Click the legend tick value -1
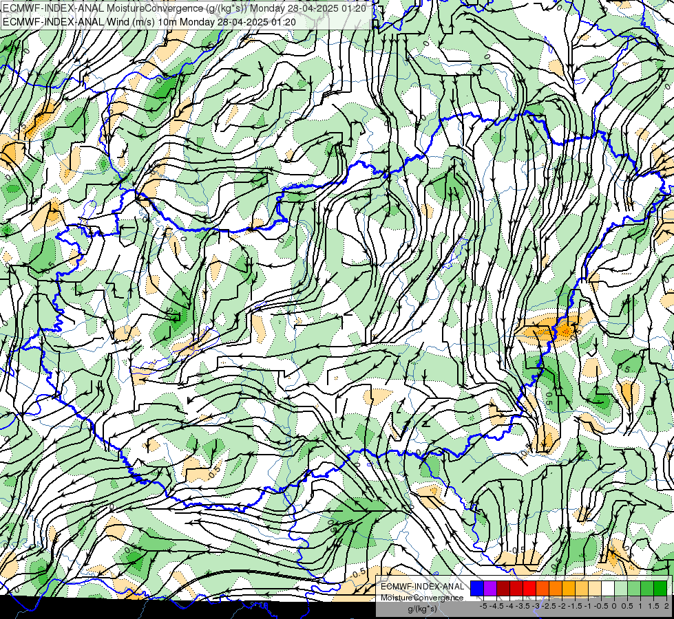This screenshot has width=674, height=619. click(588, 606)
